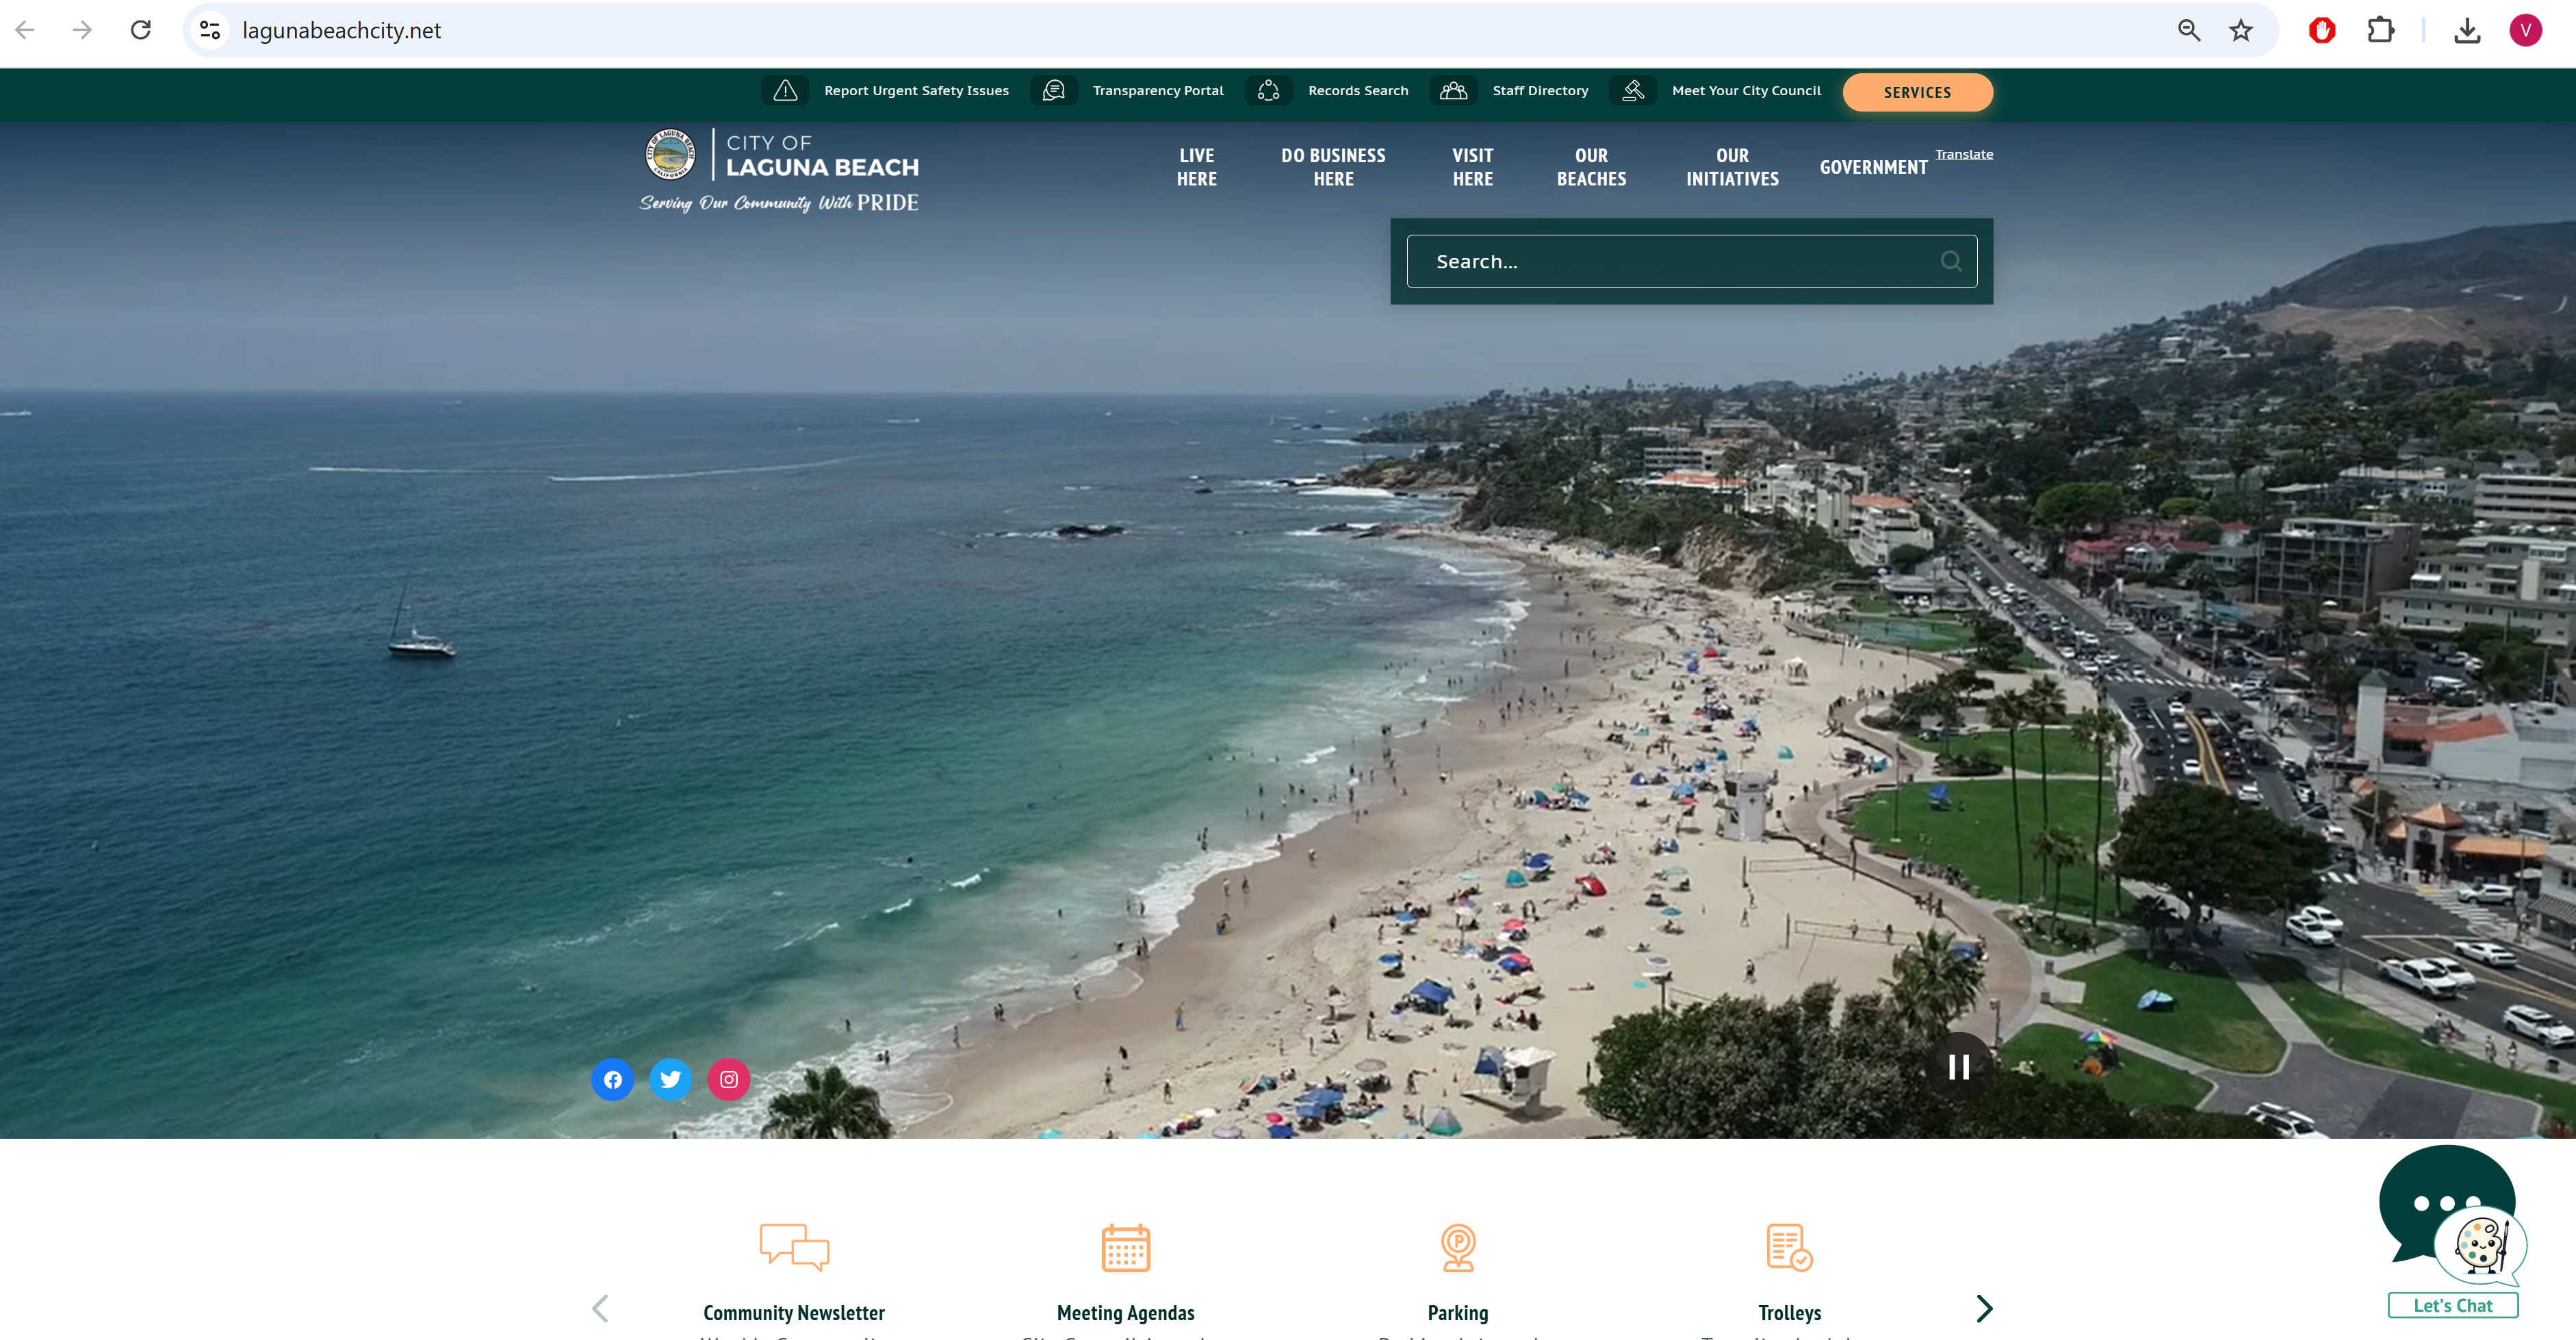The image size is (2576, 1340).
Task: Show next quick links with right chevron
Action: (x=1984, y=1308)
